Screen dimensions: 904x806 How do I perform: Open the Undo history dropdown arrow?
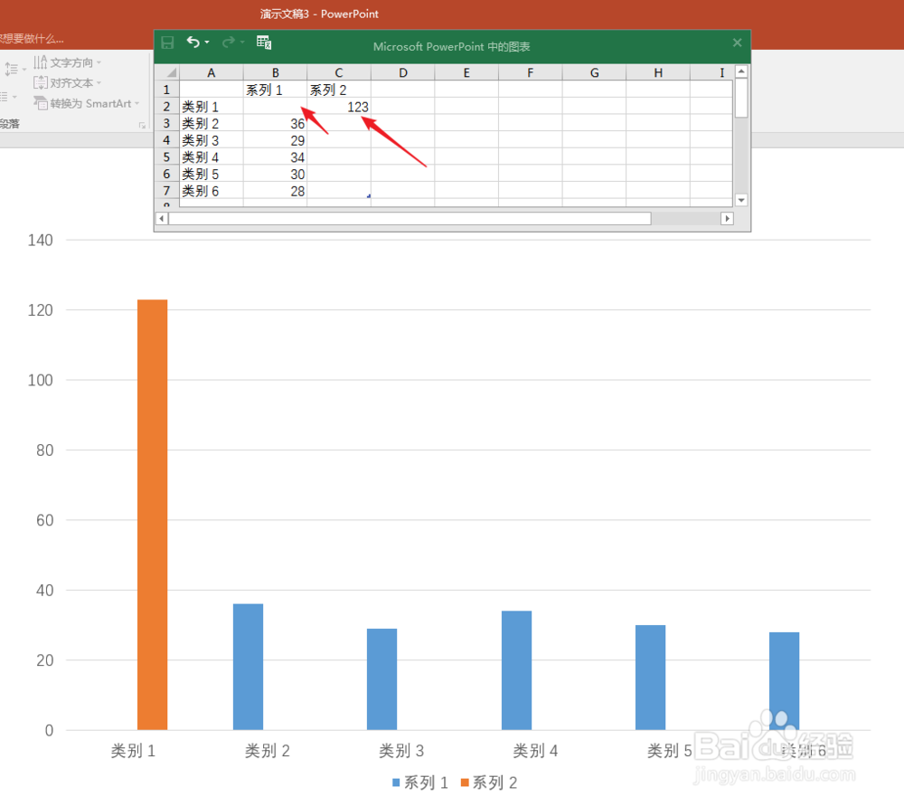point(207,43)
